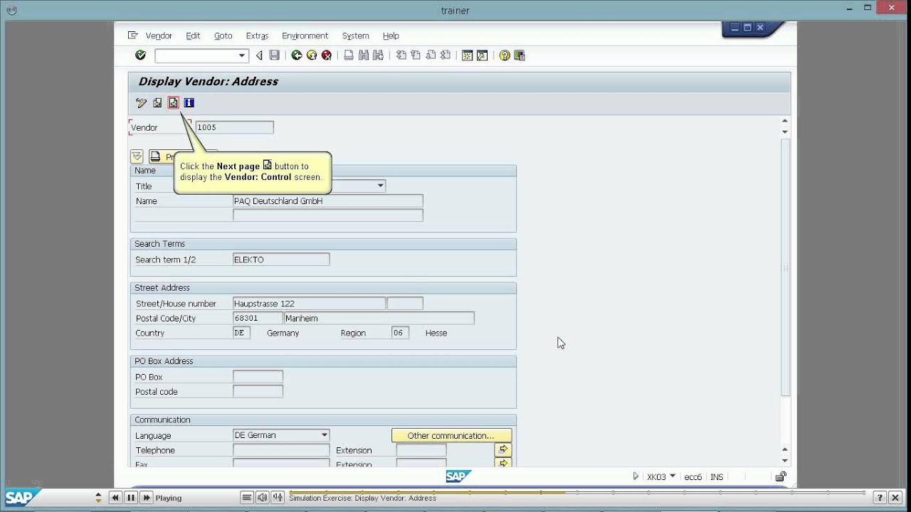The width and height of the screenshot is (911, 512).
Task: Click the Postal Code field 68301
Action: tap(258, 319)
